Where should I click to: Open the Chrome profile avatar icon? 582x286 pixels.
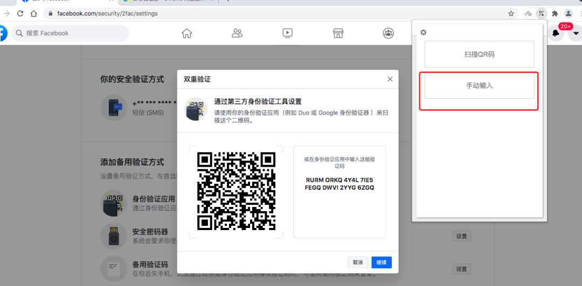click(569, 13)
